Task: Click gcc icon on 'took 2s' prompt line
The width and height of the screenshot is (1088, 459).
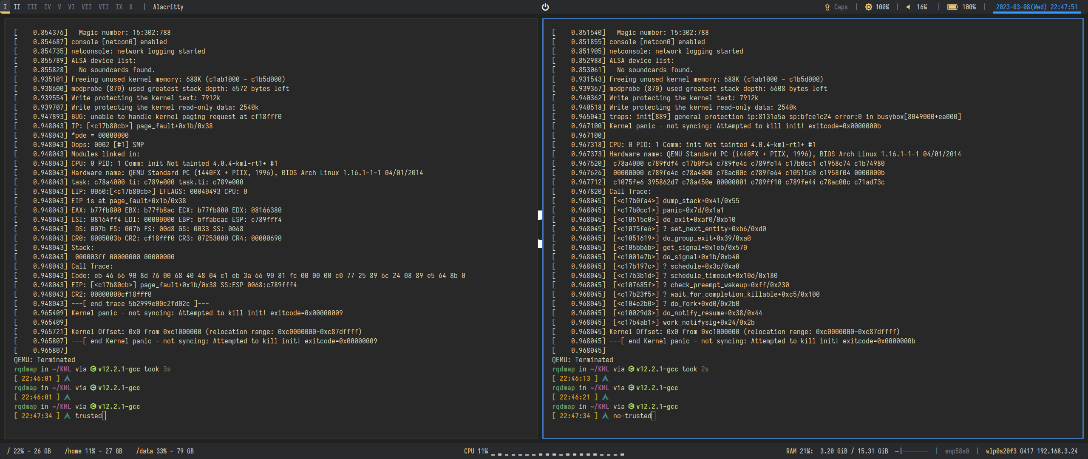Action: (631, 369)
